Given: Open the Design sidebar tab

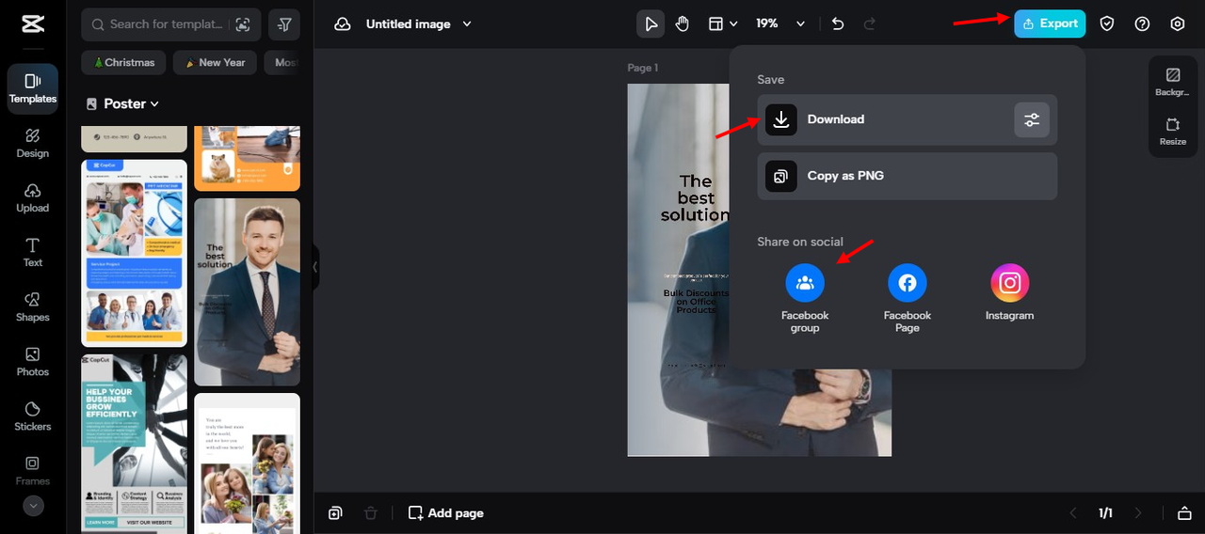Looking at the screenshot, I should (33, 143).
